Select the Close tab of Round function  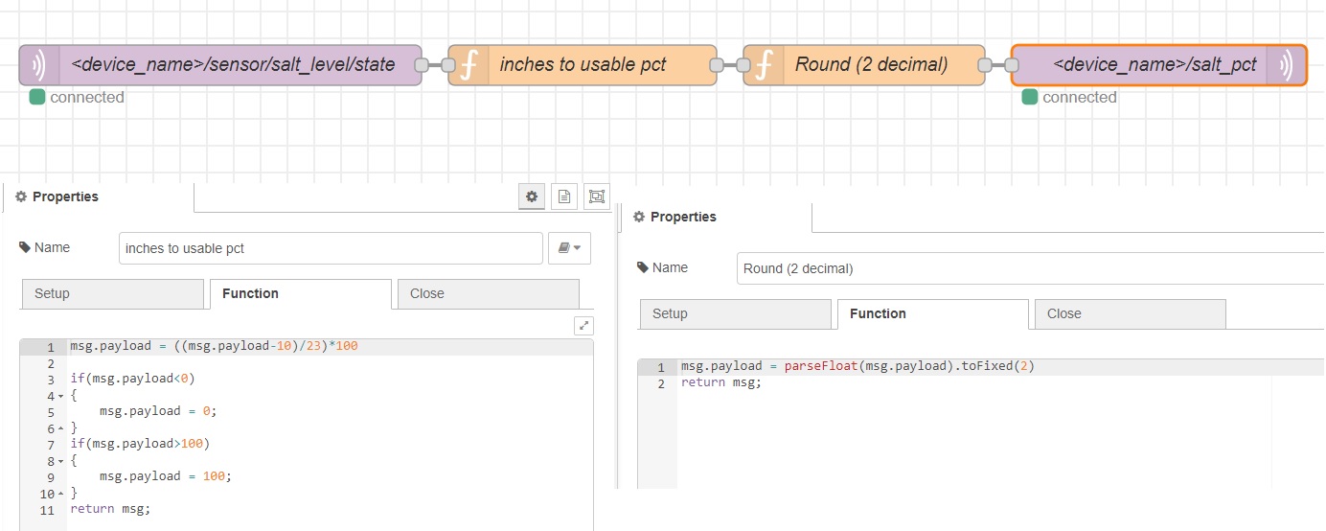[1130, 313]
